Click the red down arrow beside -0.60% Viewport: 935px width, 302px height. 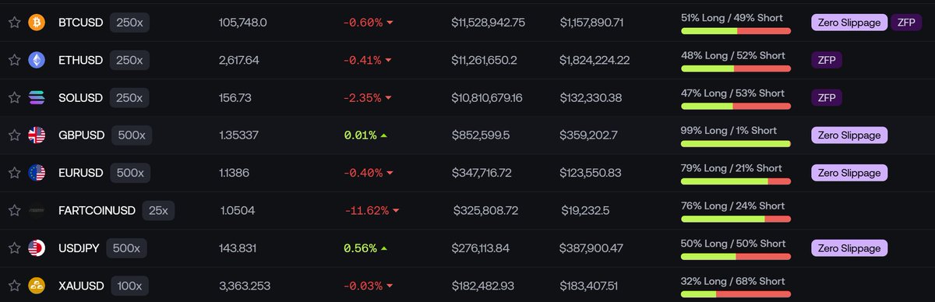pyautogui.click(x=390, y=23)
